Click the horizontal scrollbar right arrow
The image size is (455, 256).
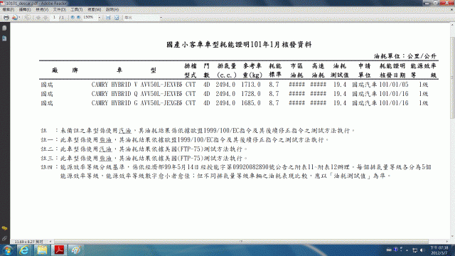point(447,242)
